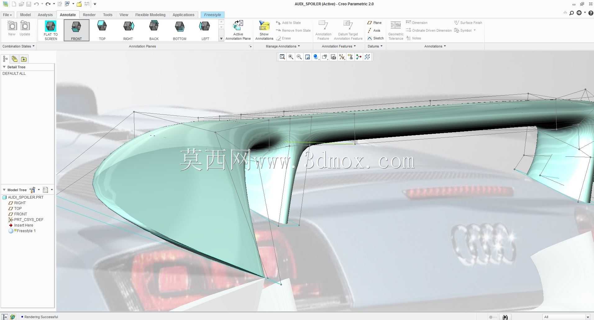Open the Datum Display Filters icon
Viewport: 594px width, 320px height.
[x=342, y=57]
